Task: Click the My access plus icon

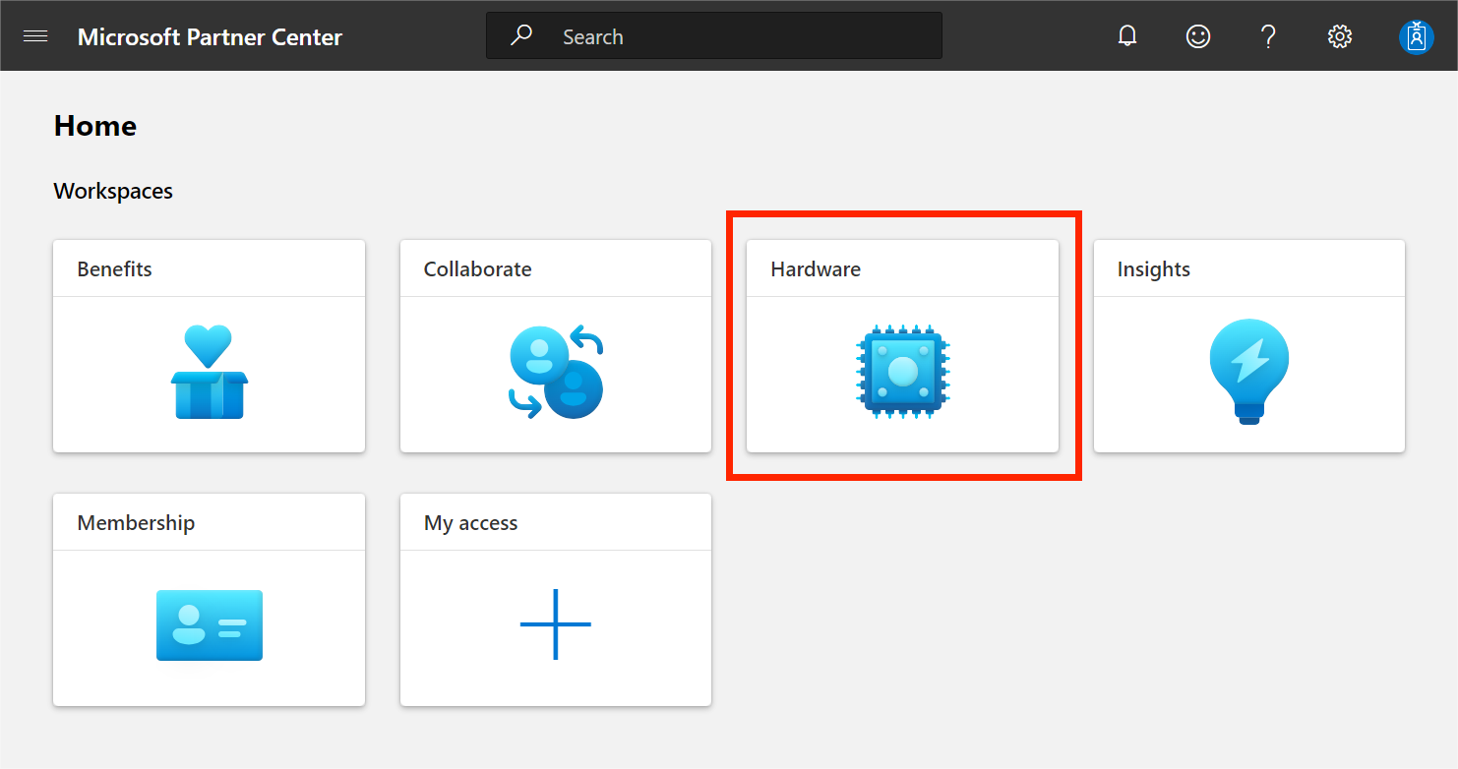Action: pyautogui.click(x=556, y=624)
